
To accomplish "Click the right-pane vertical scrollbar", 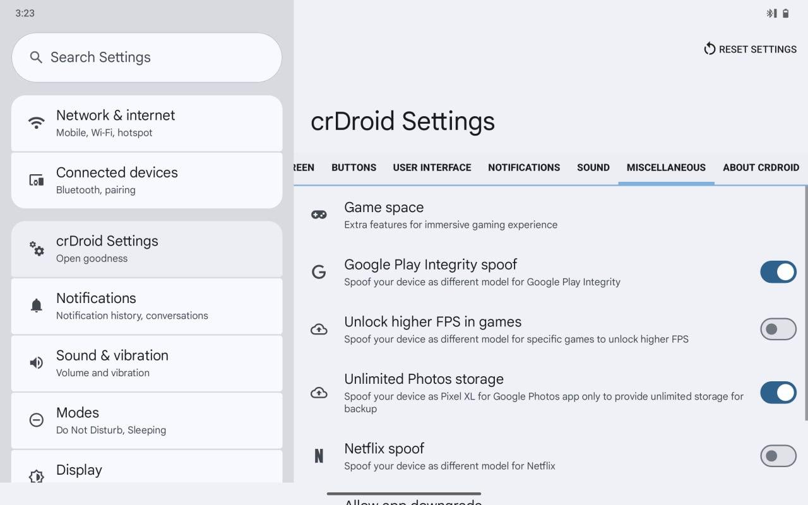I will pyautogui.click(x=805, y=303).
